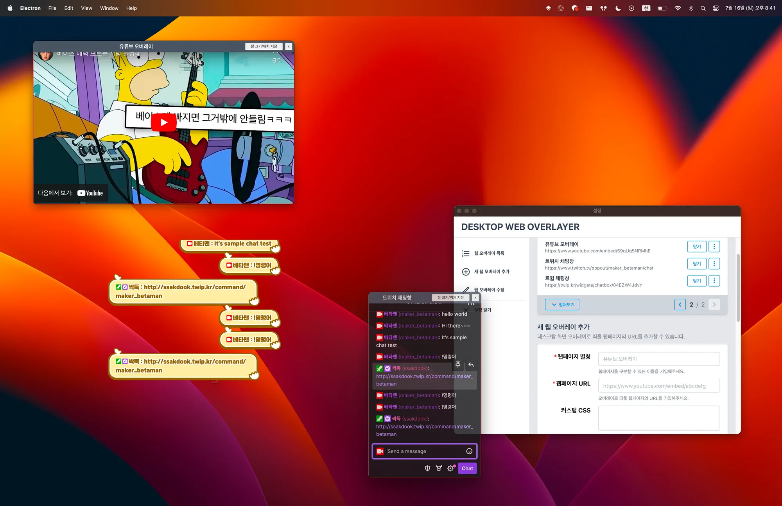The image size is (782, 506).
Task: Reply to the highlighted ssakdook message
Action: (471, 365)
